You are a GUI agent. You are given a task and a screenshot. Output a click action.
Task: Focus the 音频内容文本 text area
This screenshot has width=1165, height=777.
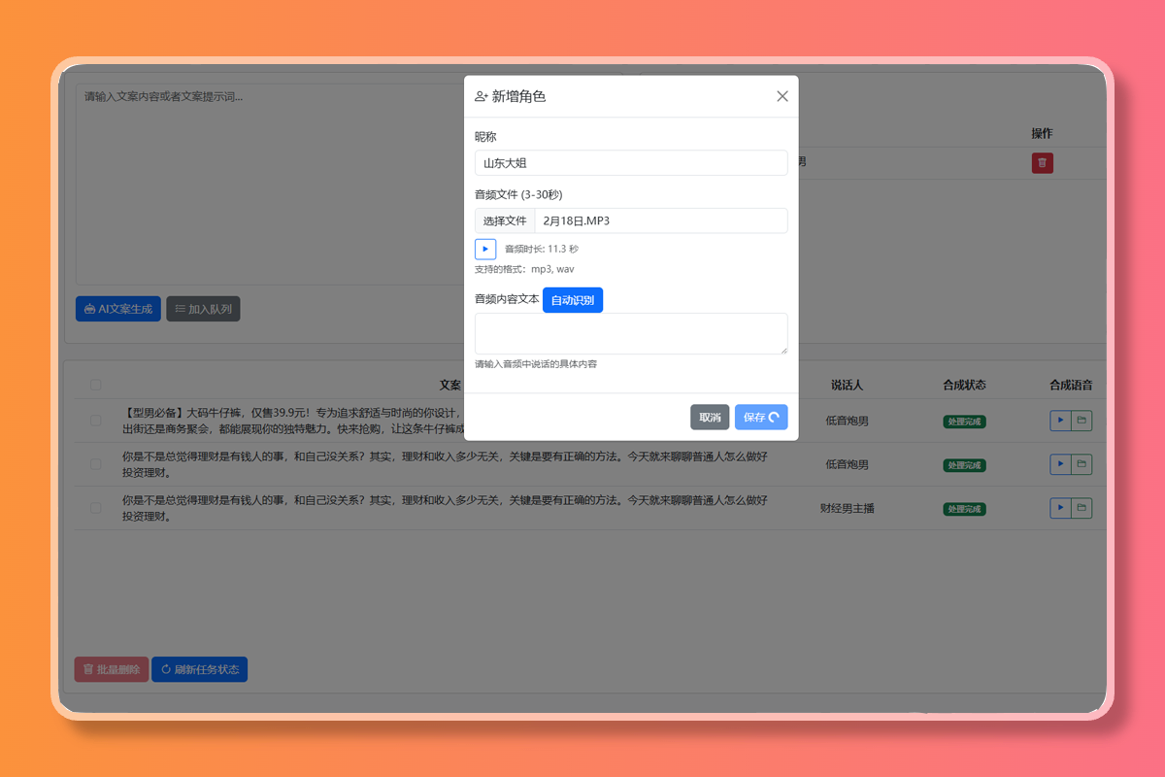coord(631,333)
